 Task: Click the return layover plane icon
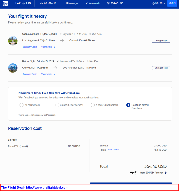58,61
